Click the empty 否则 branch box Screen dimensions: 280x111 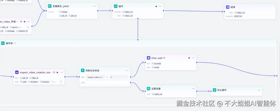[x=107, y=82]
